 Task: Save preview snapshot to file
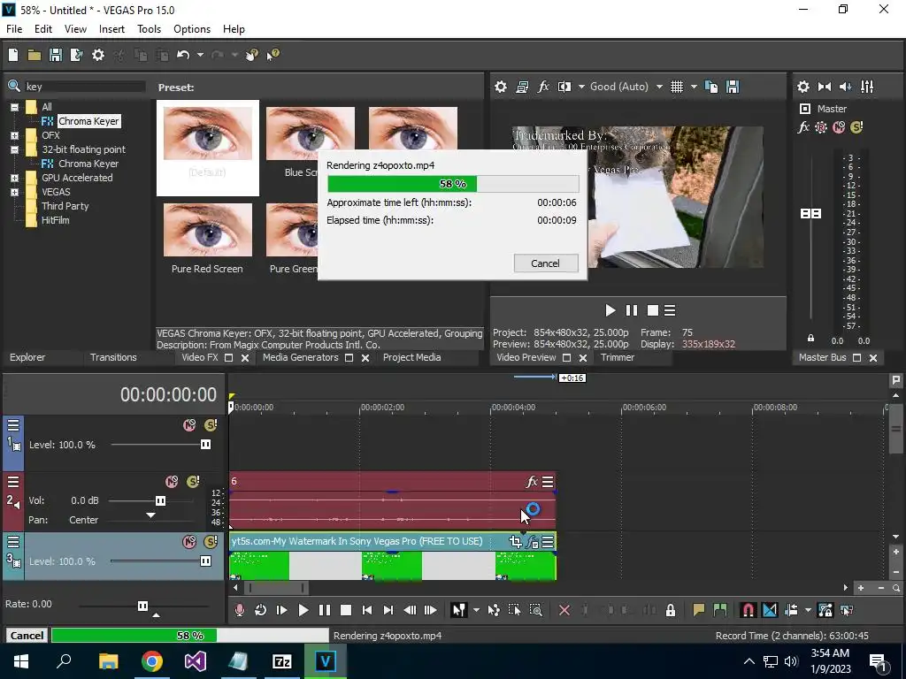[733, 87]
